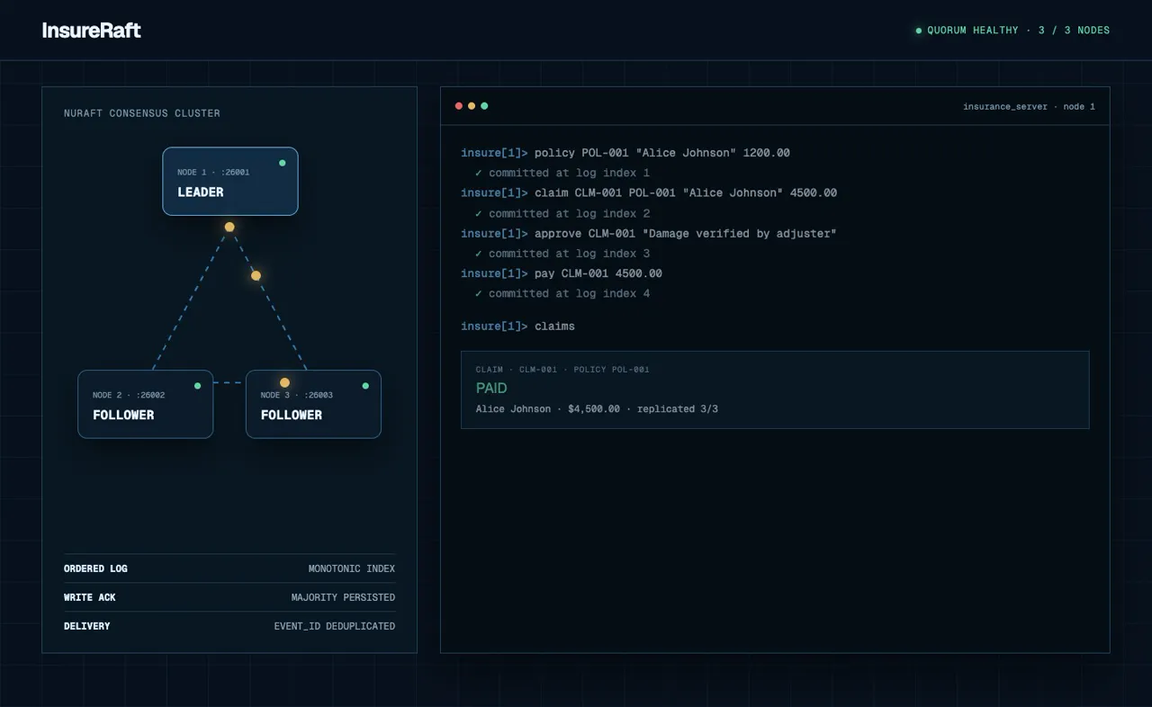Click the ORDERED LOG row label

(95, 568)
